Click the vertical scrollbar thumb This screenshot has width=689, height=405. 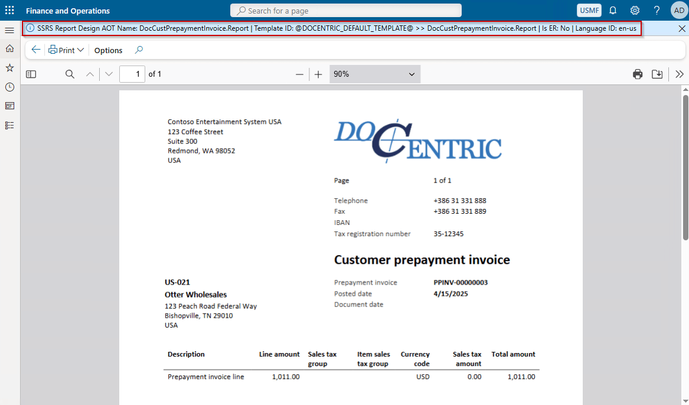[x=685, y=167]
